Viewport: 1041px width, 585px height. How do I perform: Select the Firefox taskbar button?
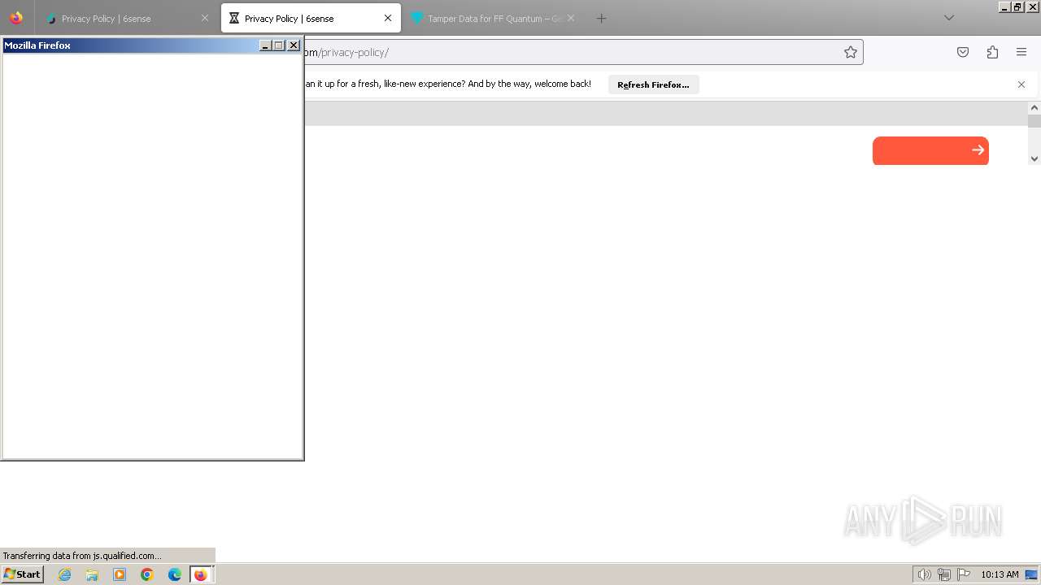[202, 574]
